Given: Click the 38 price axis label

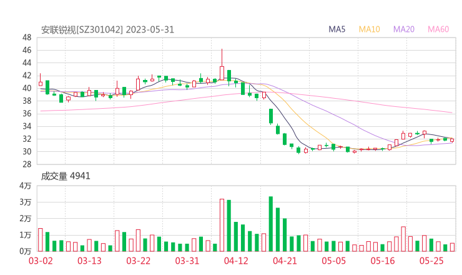Looking at the screenshot, I should pyautogui.click(x=27, y=101).
